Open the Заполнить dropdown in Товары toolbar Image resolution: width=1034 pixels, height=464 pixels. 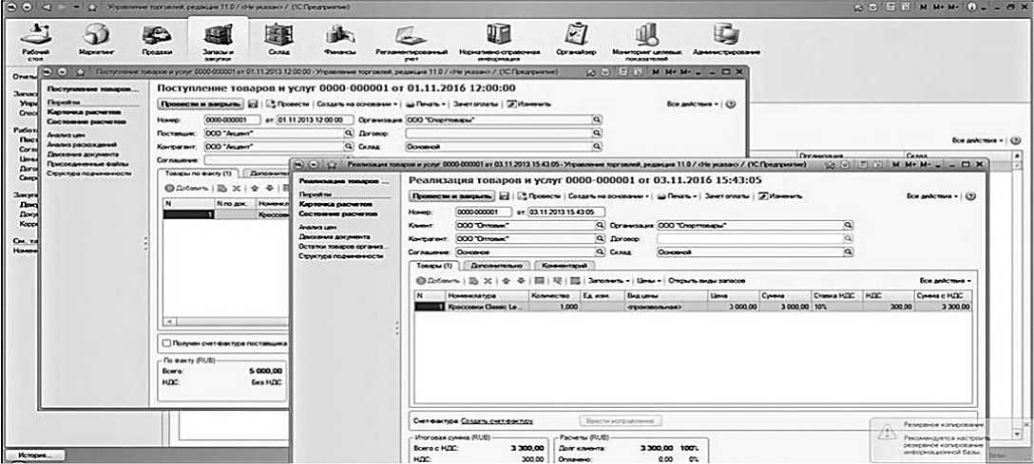(608, 280)
